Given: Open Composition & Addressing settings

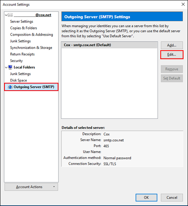Looking at the screenshot, I should pos(31,34).
